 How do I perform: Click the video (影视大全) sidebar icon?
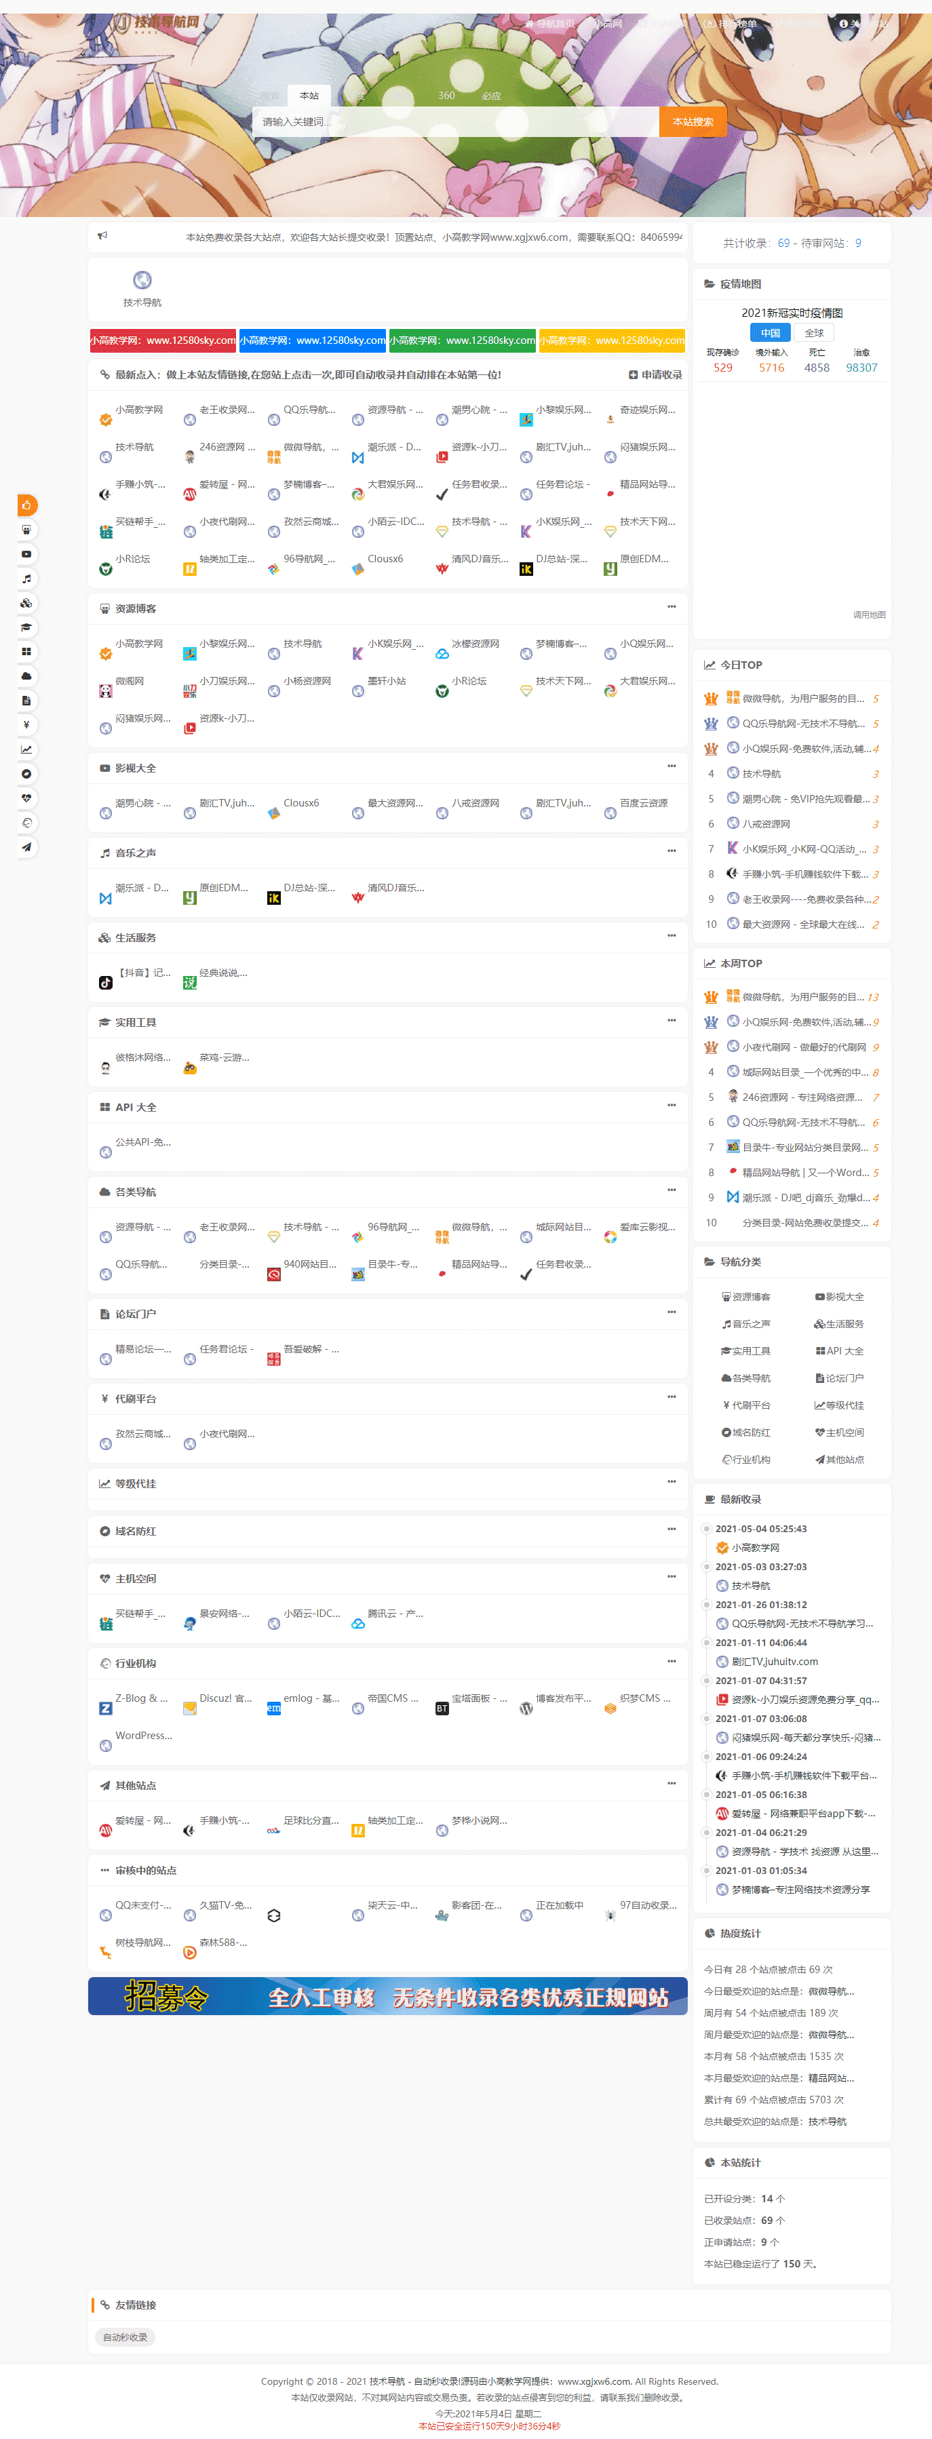26,554
